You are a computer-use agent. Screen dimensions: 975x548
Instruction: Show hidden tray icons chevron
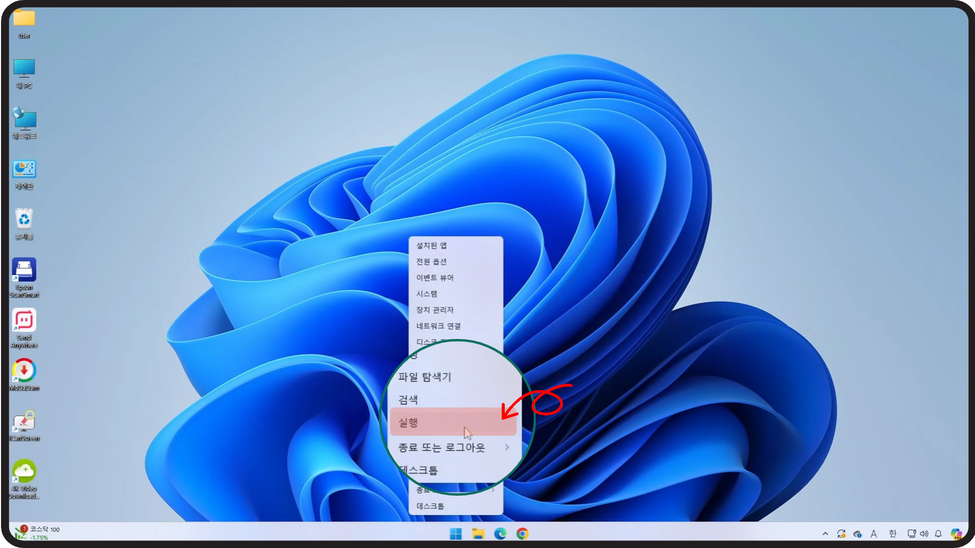(x=825, y=534)
